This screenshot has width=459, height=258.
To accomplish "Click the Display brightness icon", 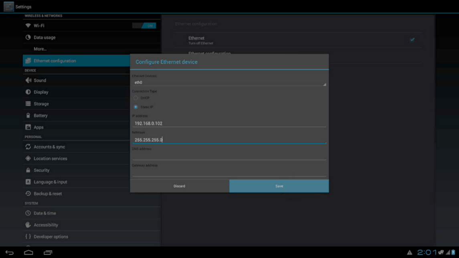I will point(28,92).
